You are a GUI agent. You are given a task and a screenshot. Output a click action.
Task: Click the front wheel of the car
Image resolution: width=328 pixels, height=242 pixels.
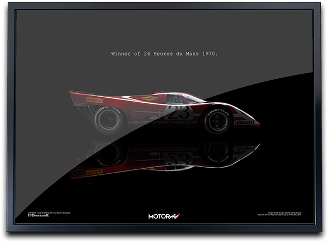218,121
